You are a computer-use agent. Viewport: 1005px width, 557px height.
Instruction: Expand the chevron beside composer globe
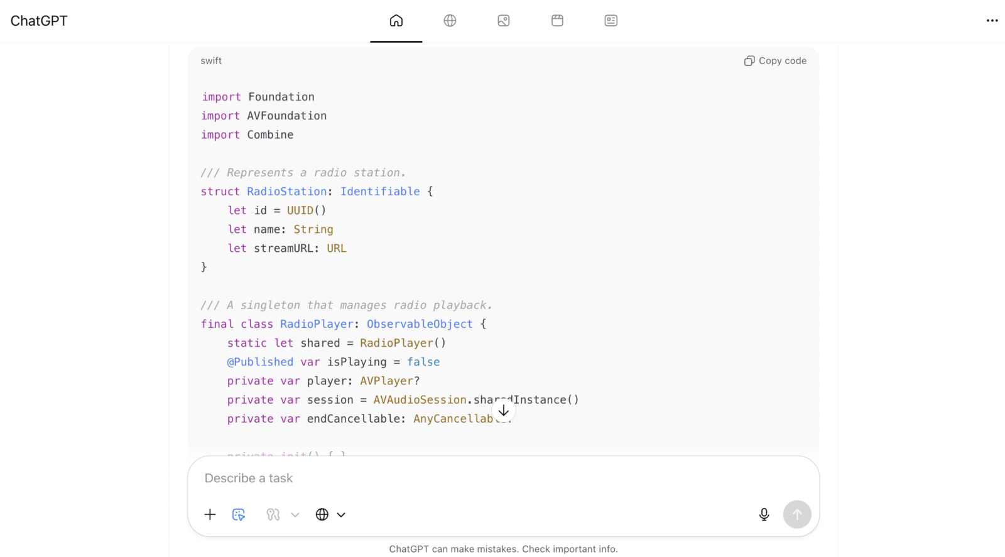click(x=341, y=514)
